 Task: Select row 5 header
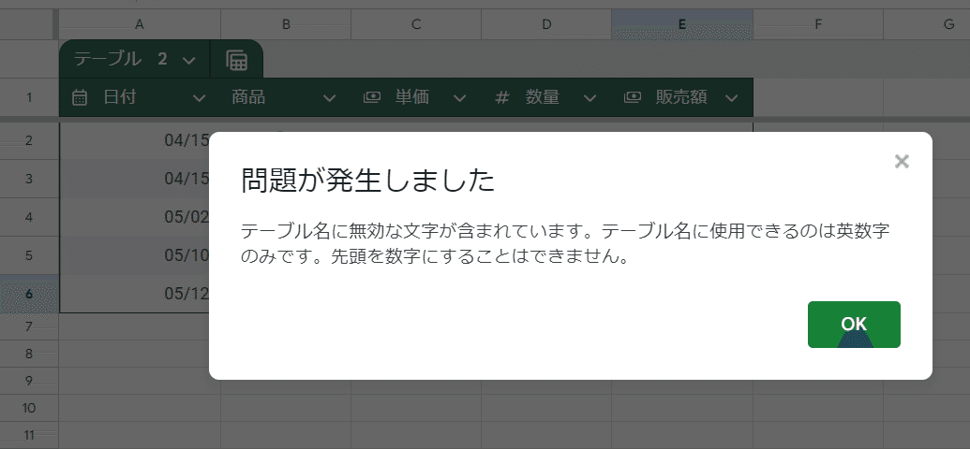coord(29,255)
